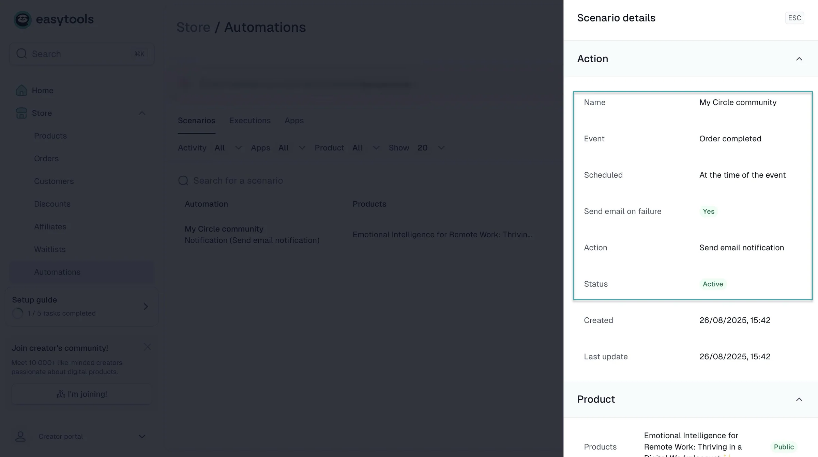The height and width of the screenshot is (457, 818).
Task: Click the Order completed event value
Action: pos(730,139)
